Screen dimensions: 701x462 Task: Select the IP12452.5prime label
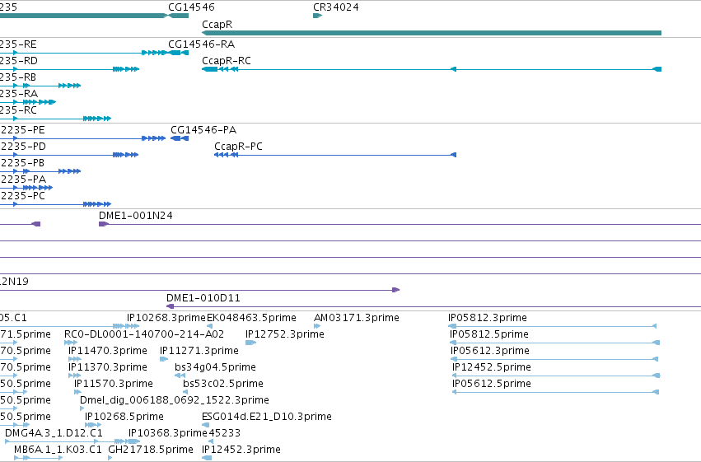pyautogui.click(x=491, y=367)
